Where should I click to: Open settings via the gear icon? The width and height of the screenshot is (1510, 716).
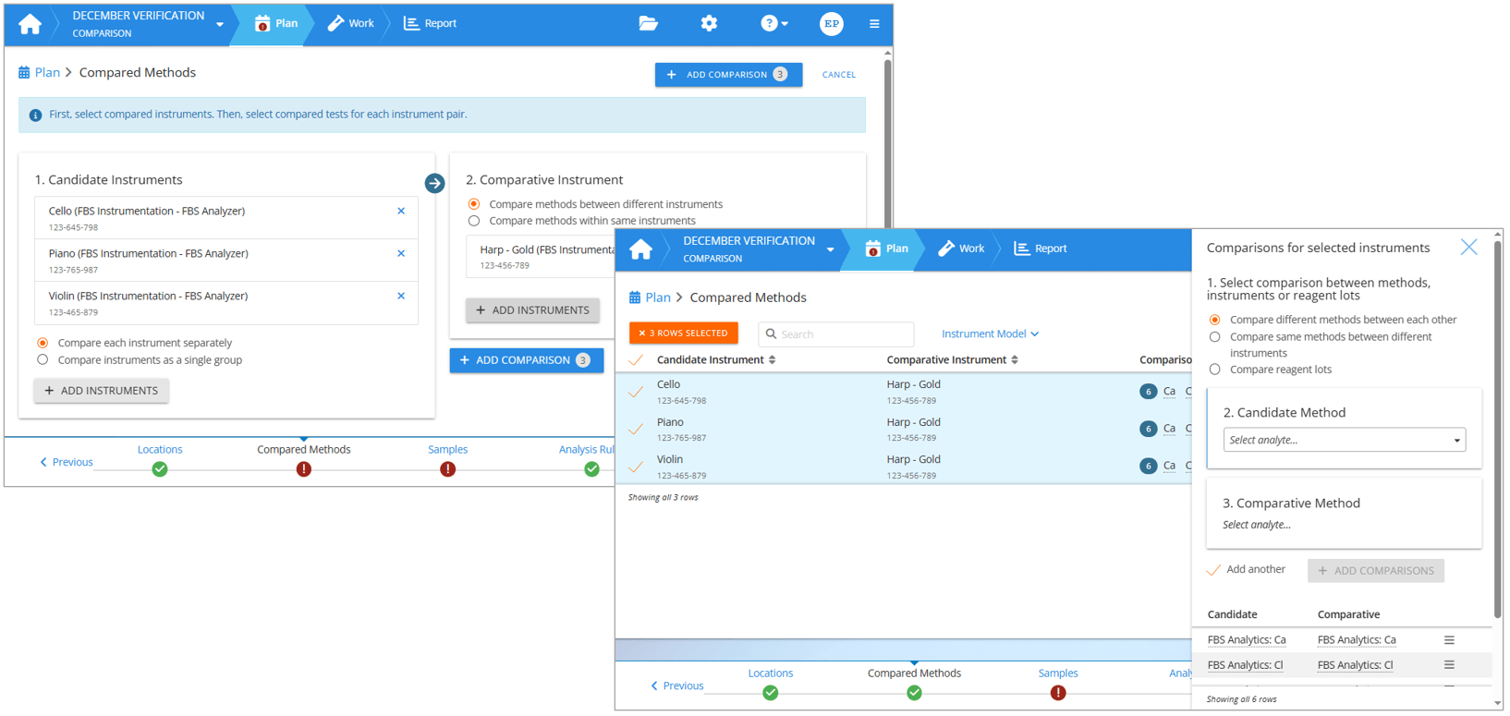[x=709, y=24]
